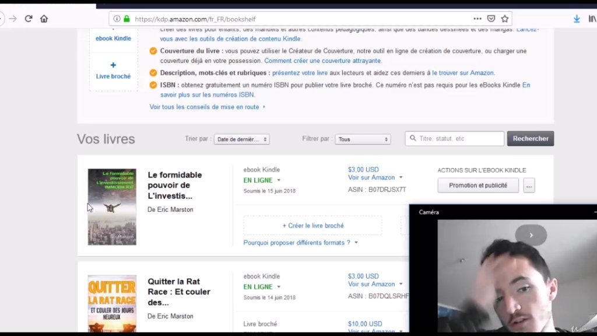
Task: Click 'Soumis le 15 juin 2018' text
Action: click(269, 191)
